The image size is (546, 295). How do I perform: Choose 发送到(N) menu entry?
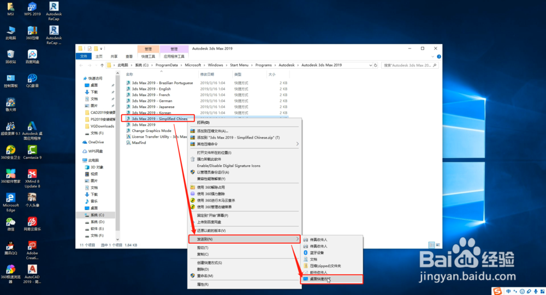tap(245, 239)
